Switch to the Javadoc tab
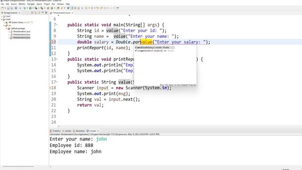The width and height of the screenshot is (302, 170). pyautogui.click(x=67, y=131)
